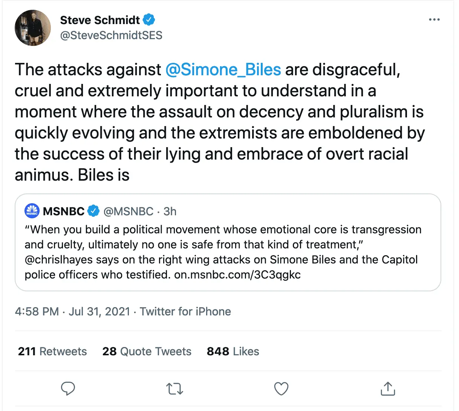Click the 4:58 PM · Jul 31, 2021 timestamp
The height and width of the screenshot is (411, 459).
click(72, 311)
